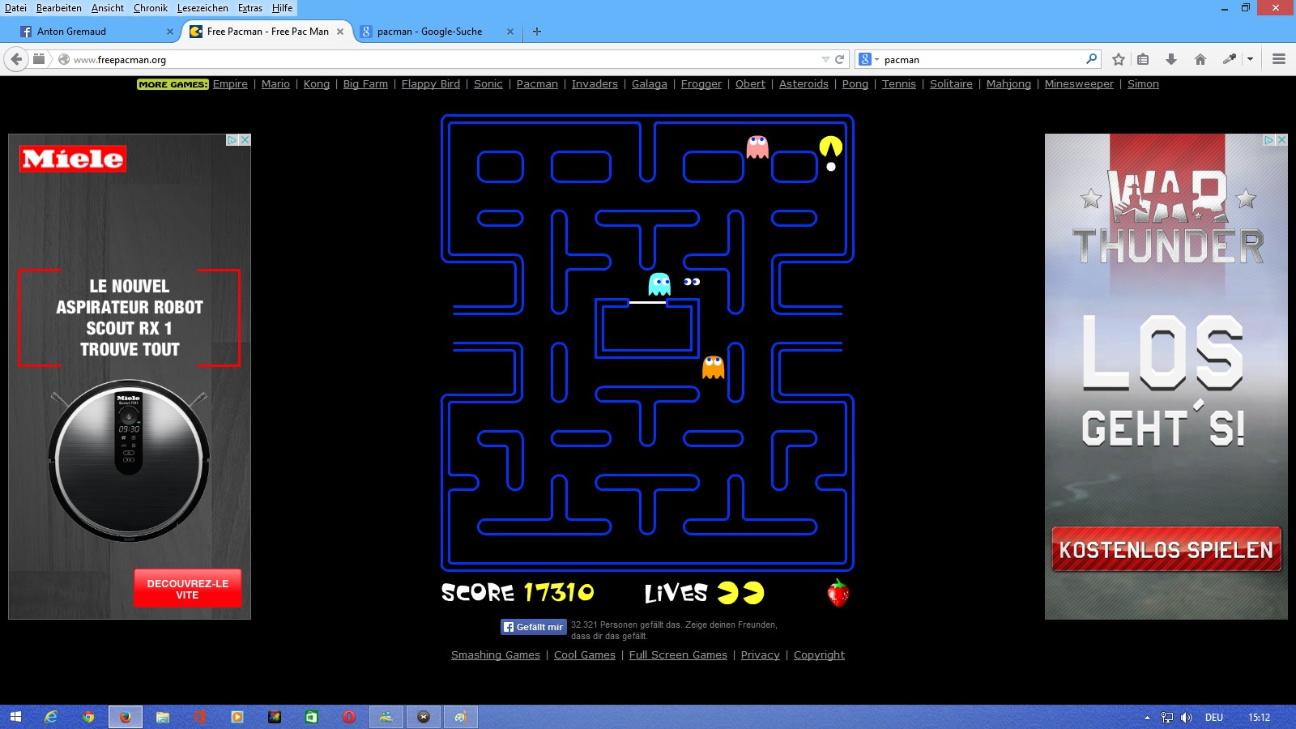Go to the Firefox home page icon

tap(1200, 59)
